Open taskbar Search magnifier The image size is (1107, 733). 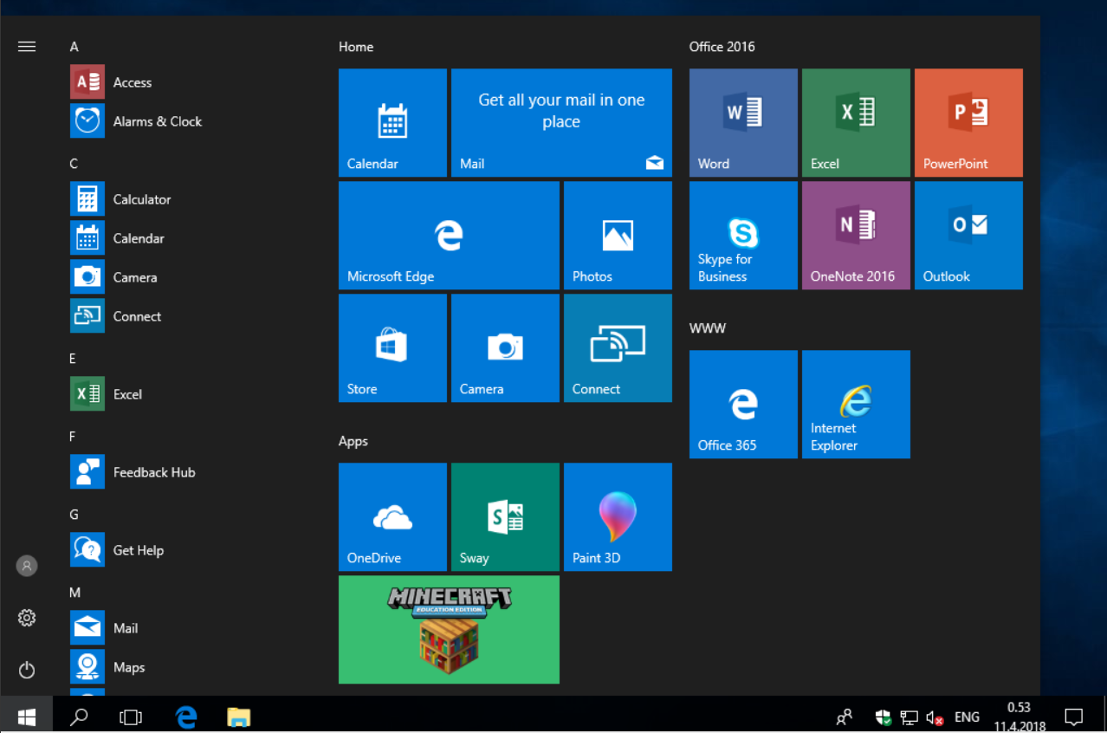tap(79, 717)
